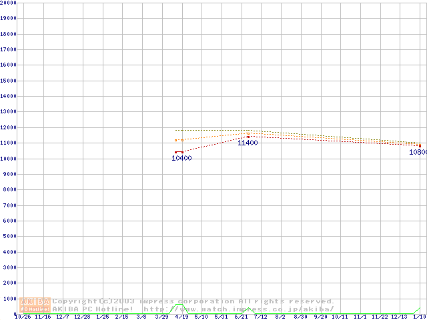Click the 5000 value on the y-axis
Image resolution: width=427 pixels, height=320 pixels.
click(x=8, y=237)
